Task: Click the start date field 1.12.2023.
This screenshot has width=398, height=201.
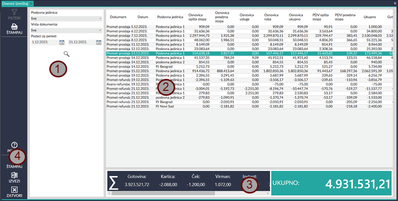Action: (45, 42)
